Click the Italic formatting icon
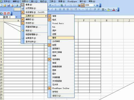134x100 pixels. pos(52,9)
